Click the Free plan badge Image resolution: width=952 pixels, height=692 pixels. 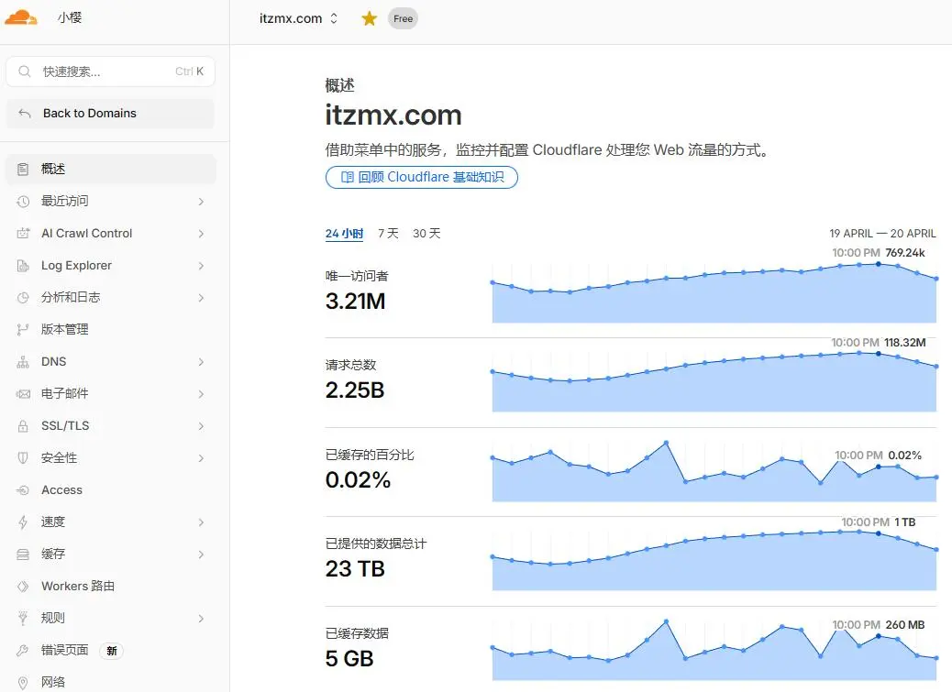coord(404,19)
